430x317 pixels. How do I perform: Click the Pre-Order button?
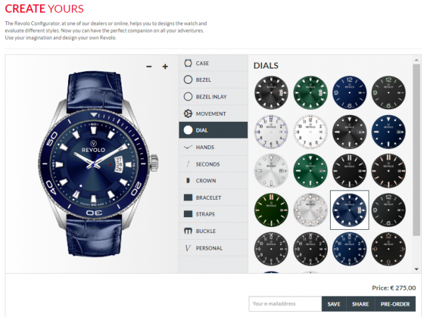tap(395, 304)
